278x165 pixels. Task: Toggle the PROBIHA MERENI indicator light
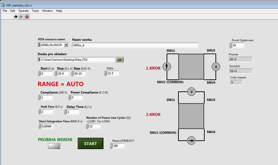tap(54, 146)
